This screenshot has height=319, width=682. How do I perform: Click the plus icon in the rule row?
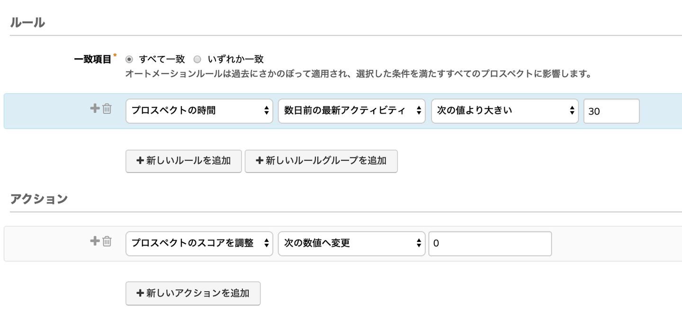pyautogui.click(x=95, y=108)
